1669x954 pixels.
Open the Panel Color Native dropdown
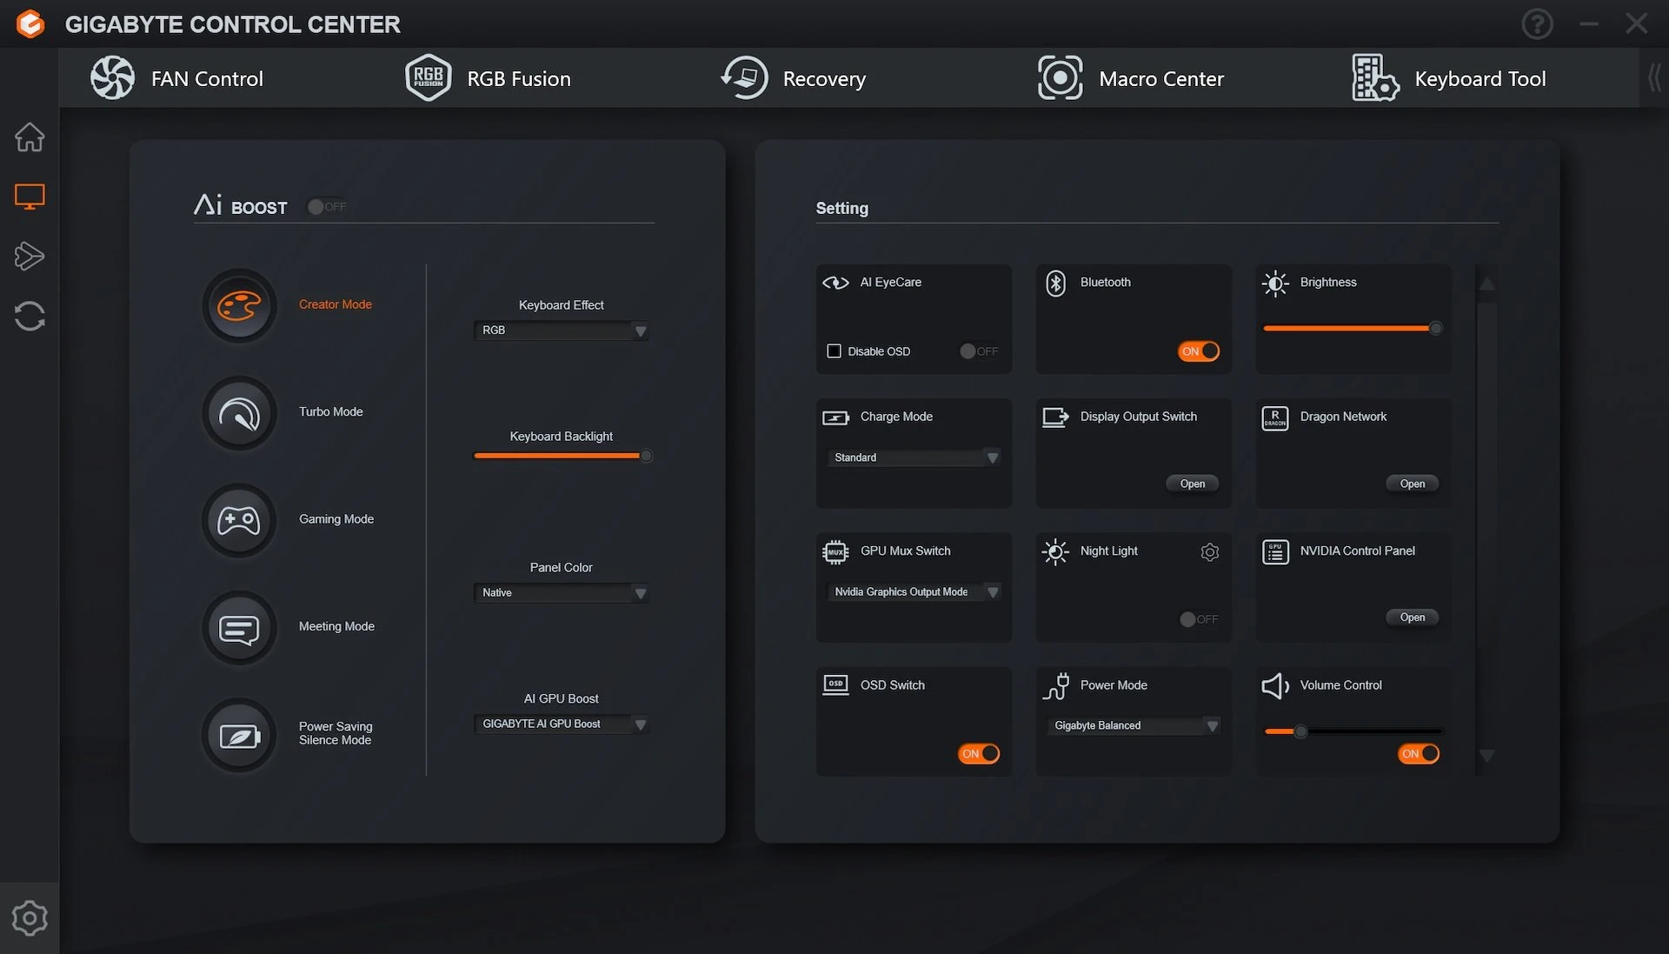click(562, 593)
